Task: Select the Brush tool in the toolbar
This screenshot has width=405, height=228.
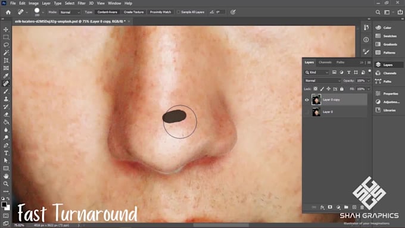Action: click(x=6, y=92)
